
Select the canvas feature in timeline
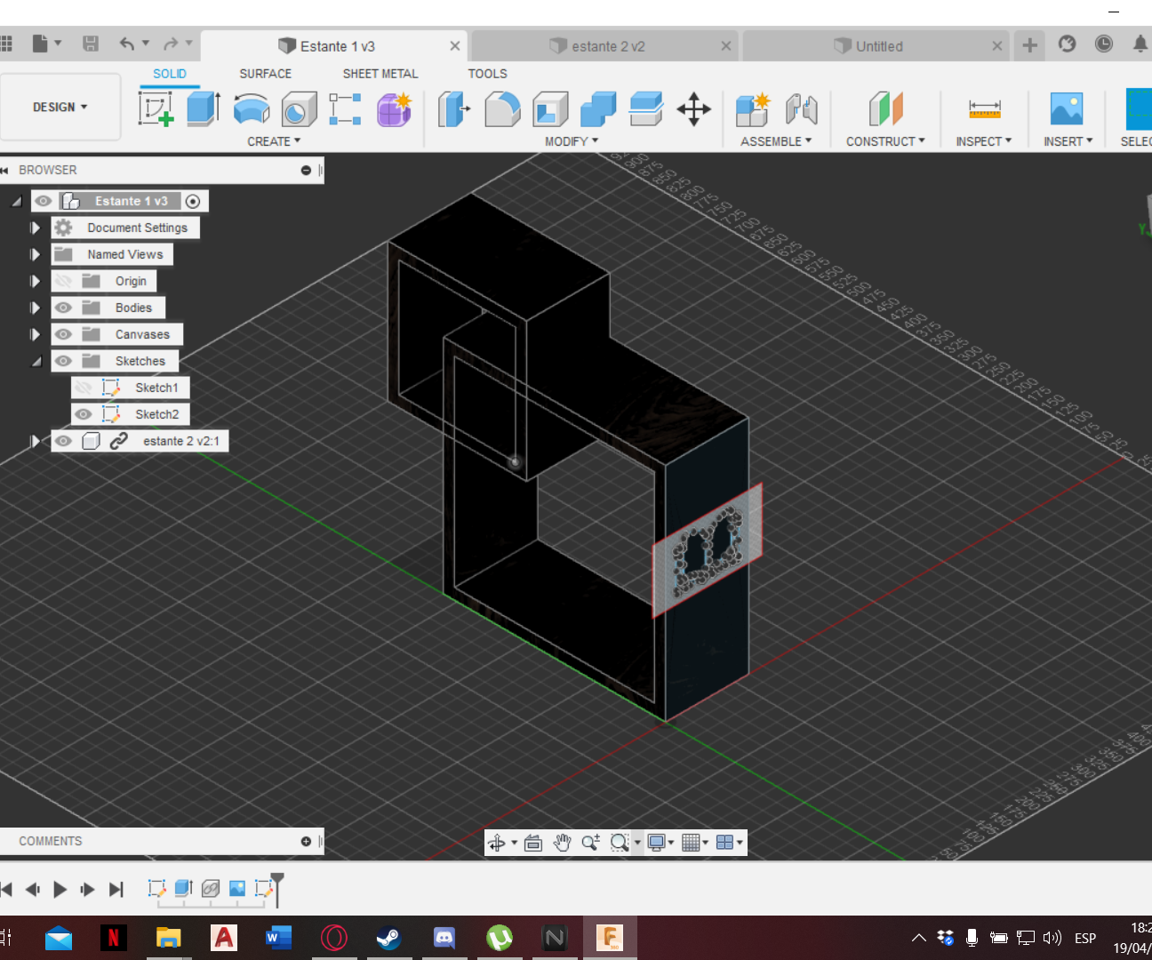[236, 888]
